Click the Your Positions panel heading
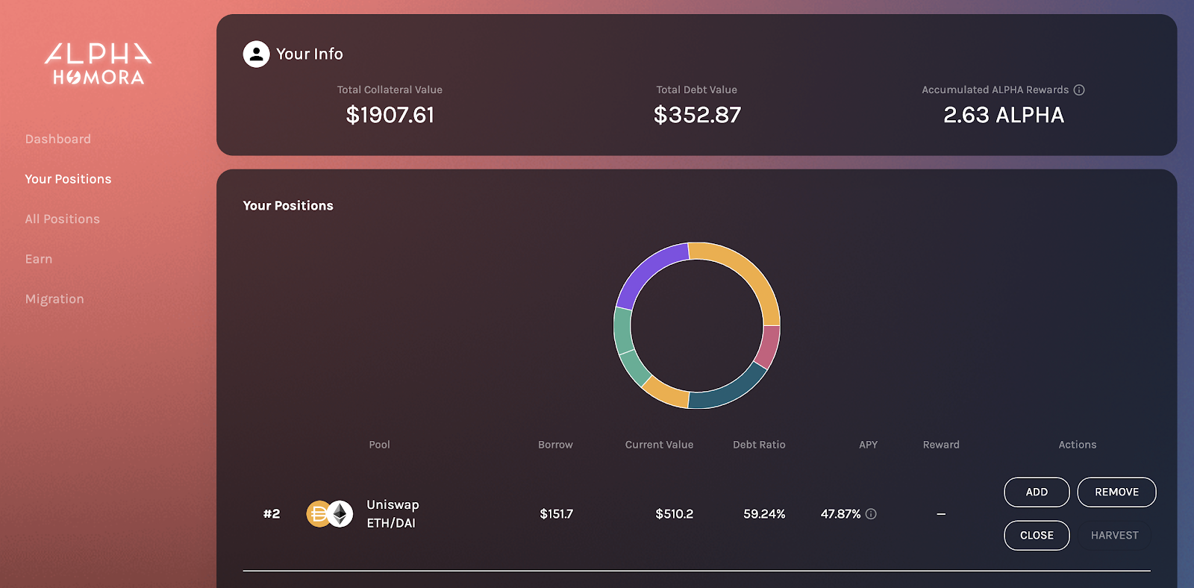The width and height of the screenshot is (1194, 588). coord(288,205)
